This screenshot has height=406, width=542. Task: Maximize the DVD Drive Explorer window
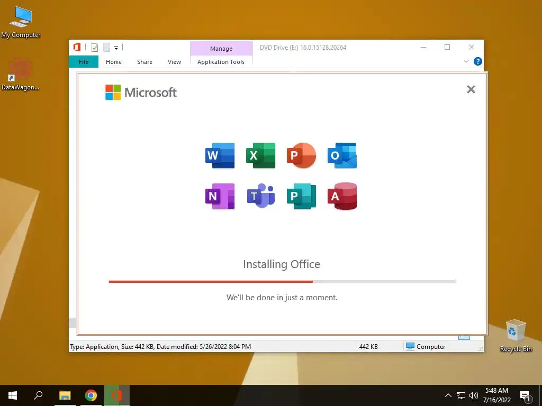pyautogui.click(x=447, y=47)
